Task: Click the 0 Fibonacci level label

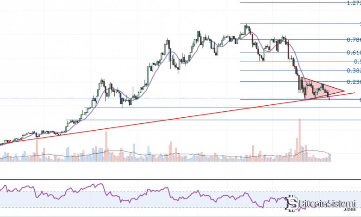Action: tap(359, 100)
